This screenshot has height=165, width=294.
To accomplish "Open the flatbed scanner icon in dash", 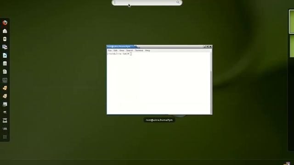I will 5,121.
